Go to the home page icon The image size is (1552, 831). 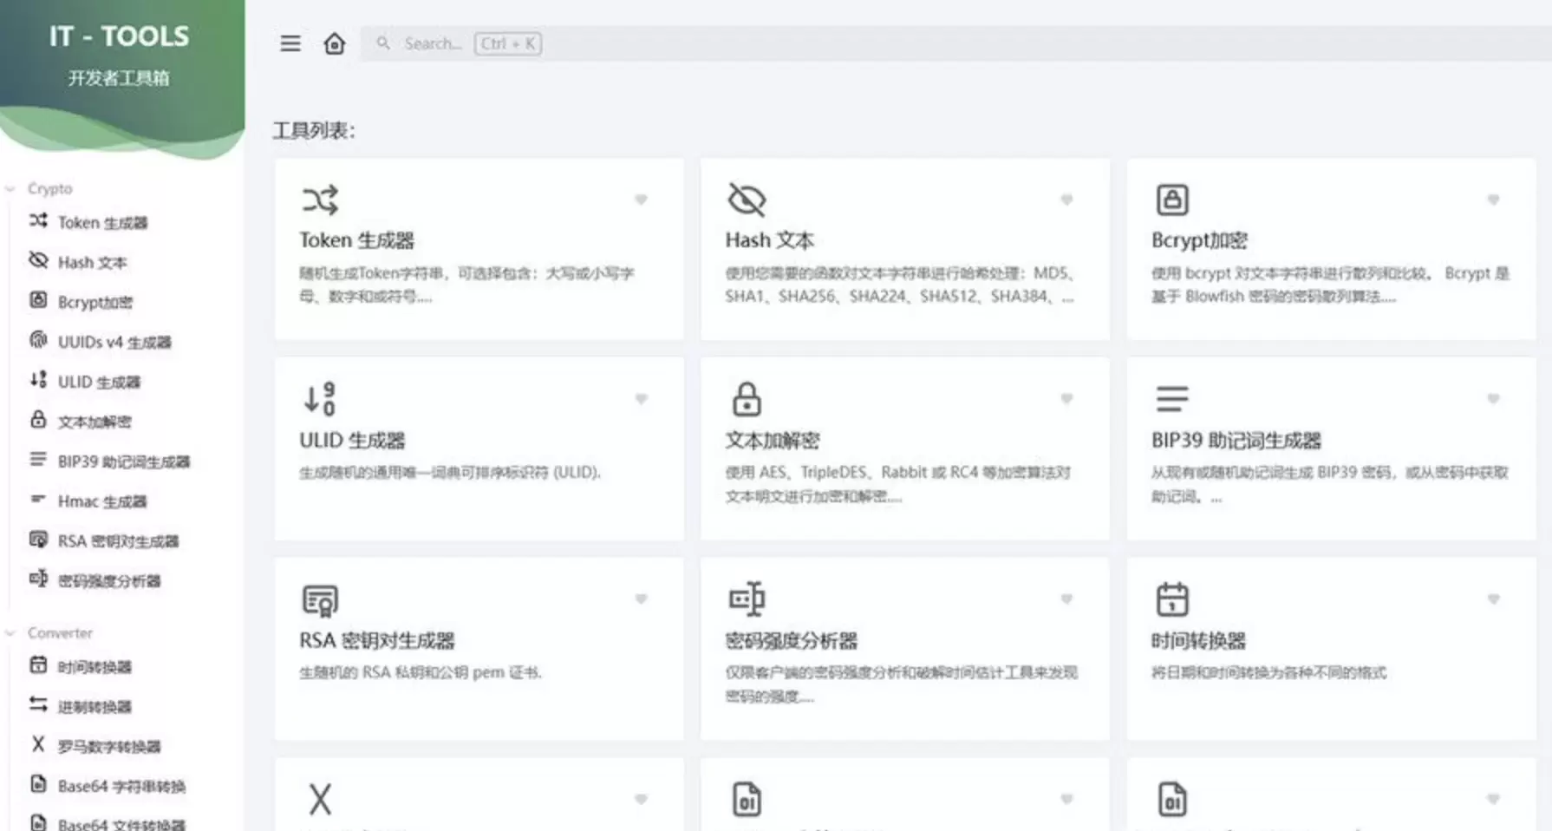335,43
